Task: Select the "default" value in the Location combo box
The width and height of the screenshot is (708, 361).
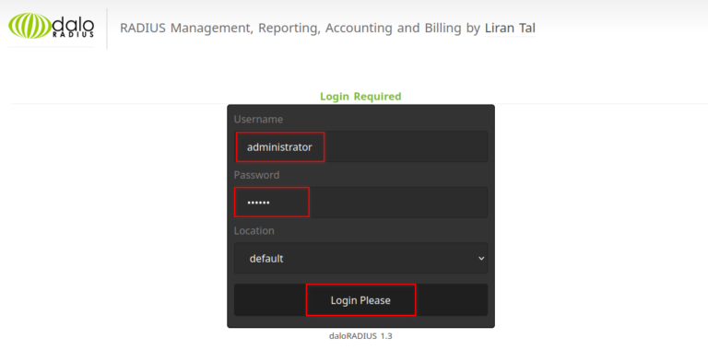Action: click(266, 259)
